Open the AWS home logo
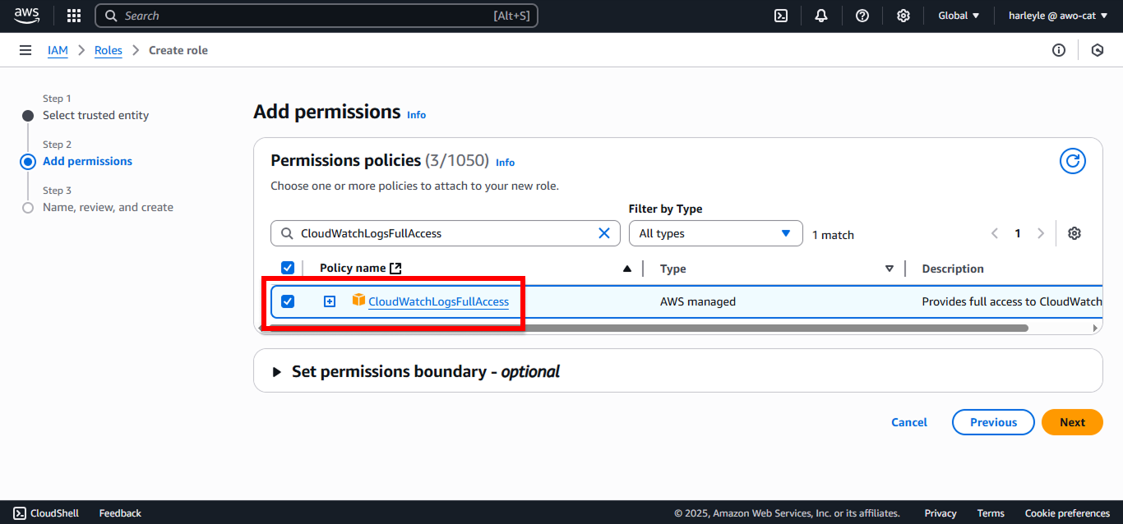This screenshot has height=524, width=1123. 26,16
